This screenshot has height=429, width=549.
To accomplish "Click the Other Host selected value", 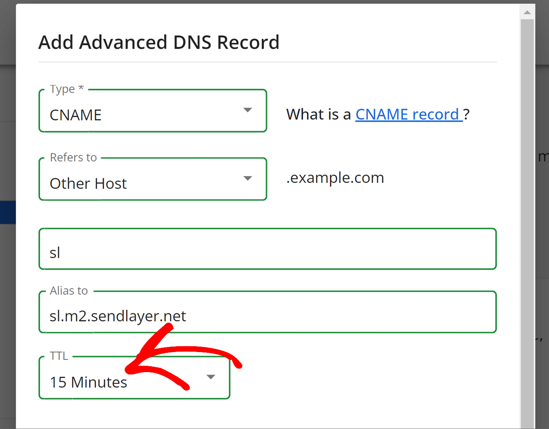I will tap(88, 183).
